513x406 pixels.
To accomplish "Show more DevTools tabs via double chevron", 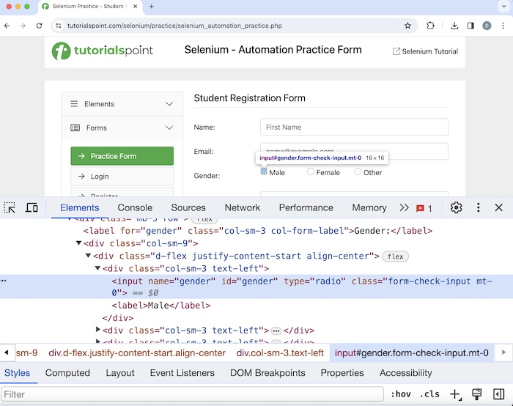I will click(x=404, y=208).
